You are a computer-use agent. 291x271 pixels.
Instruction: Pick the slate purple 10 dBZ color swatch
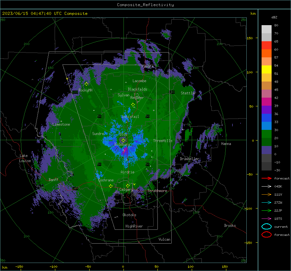point(266,150)
